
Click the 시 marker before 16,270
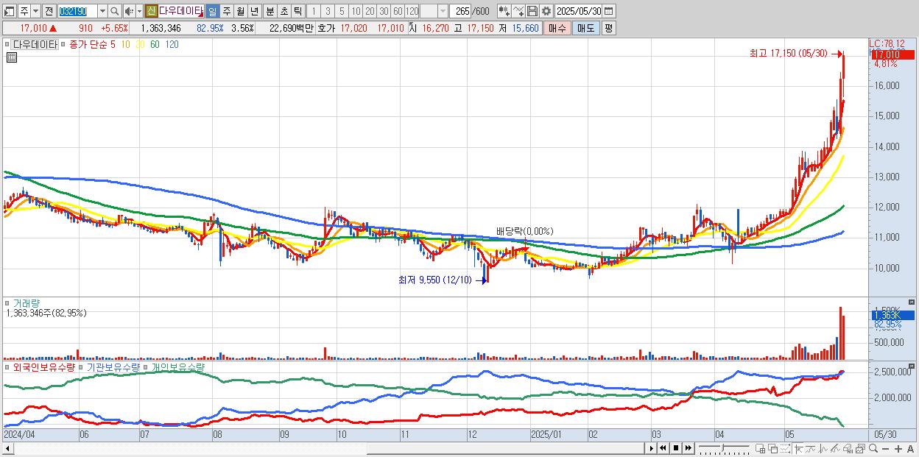pos(412,28)
